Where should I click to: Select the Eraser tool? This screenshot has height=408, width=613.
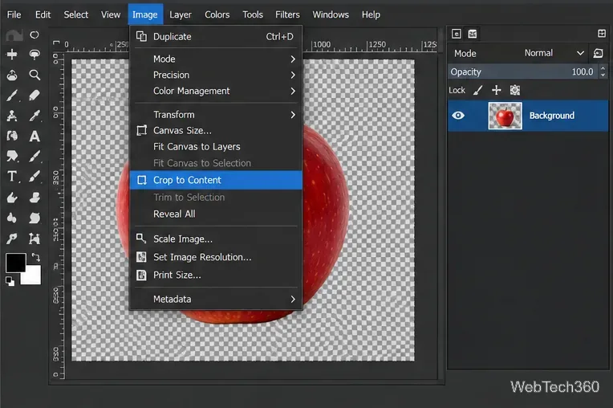(35, 95)
